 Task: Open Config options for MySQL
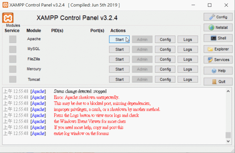(165, 49)
